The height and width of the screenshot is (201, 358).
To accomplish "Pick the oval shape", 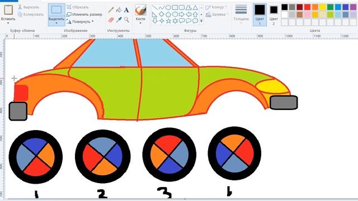I will [168, 8].
